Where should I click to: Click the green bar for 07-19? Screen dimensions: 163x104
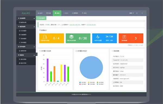(x=51, y=77)
